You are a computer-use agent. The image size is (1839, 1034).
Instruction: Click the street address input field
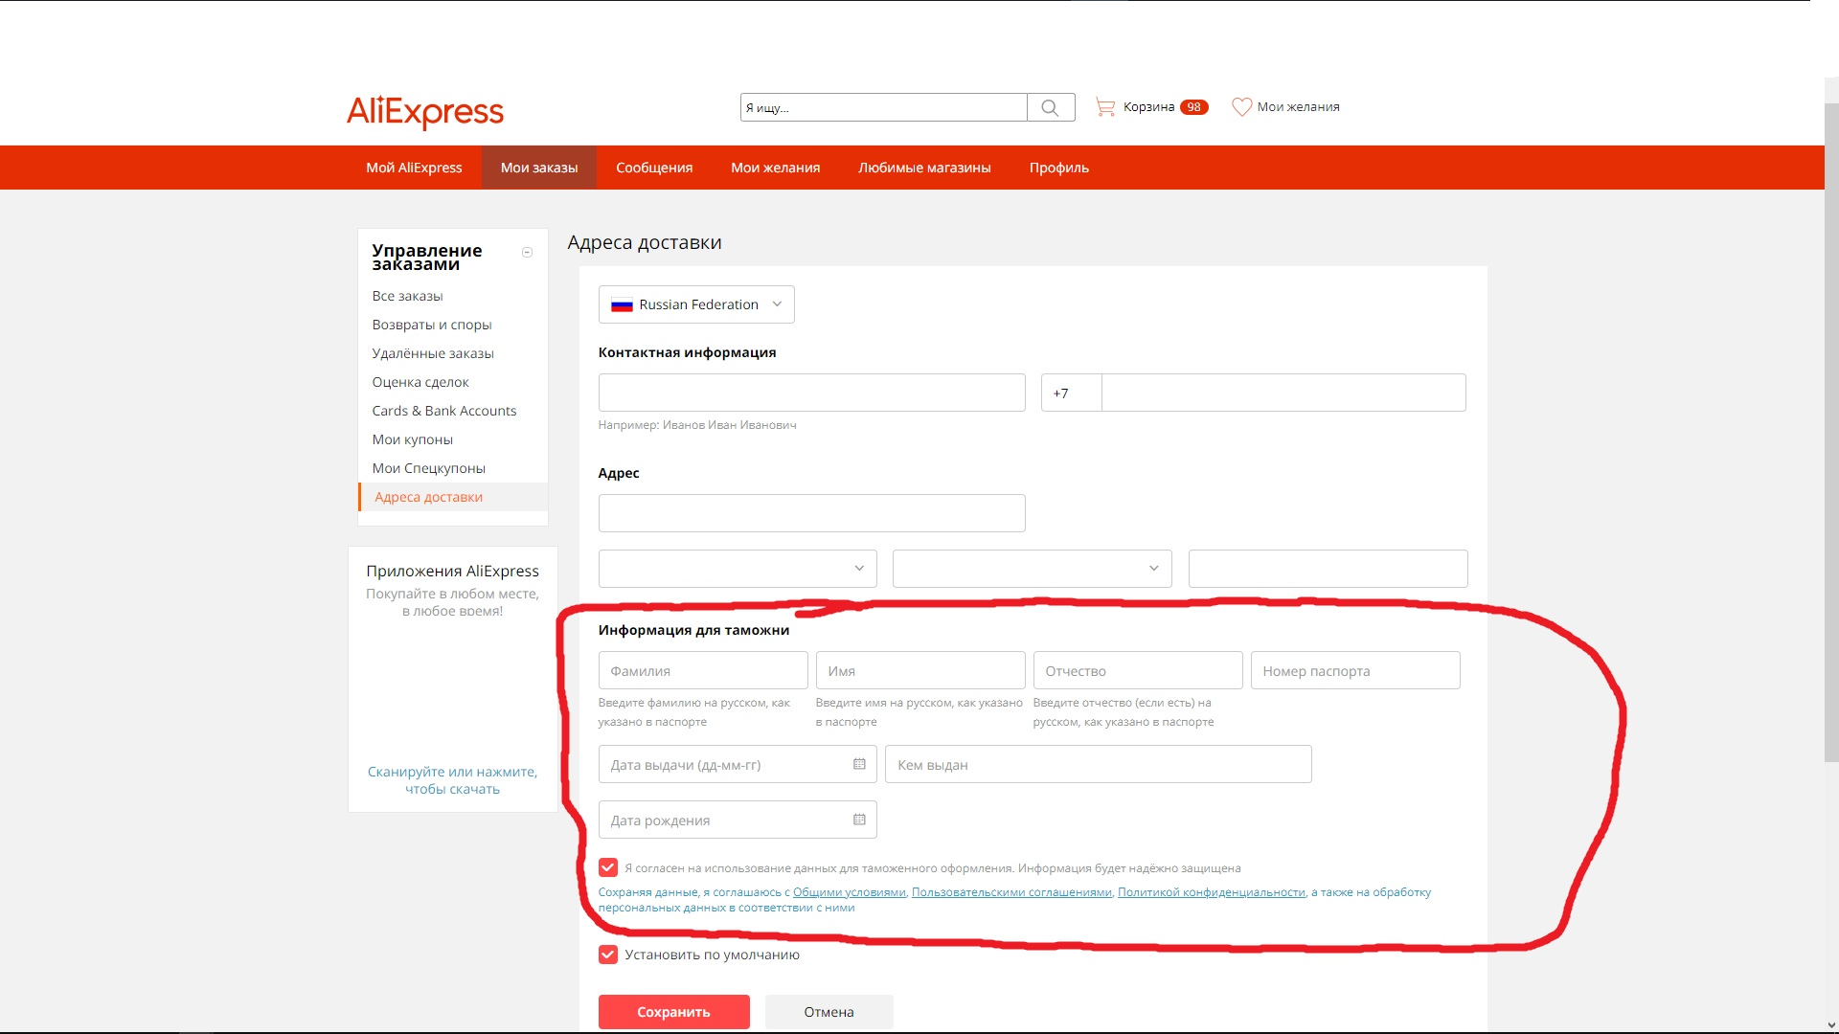coord(812,513)
